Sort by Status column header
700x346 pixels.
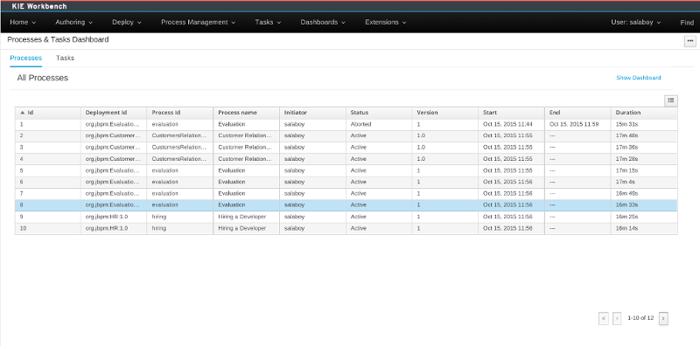[x=360, y=113]
